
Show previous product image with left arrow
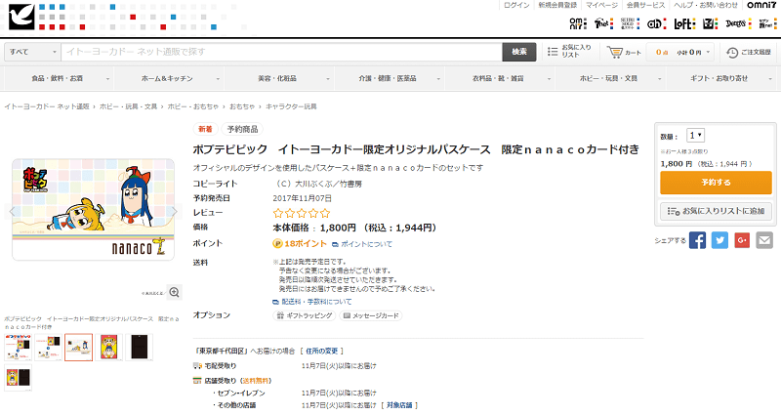(x=14, y=211)
